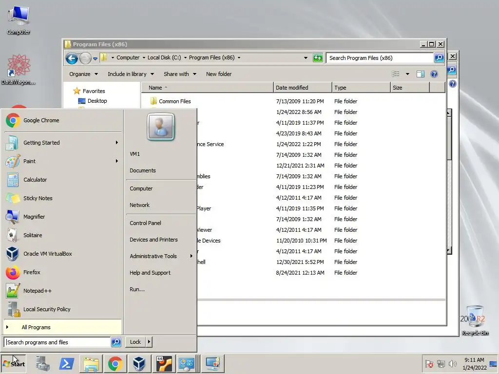Click the volume speaker tray icon
This screenshot has height=374, width=499.
click(452, 363)
